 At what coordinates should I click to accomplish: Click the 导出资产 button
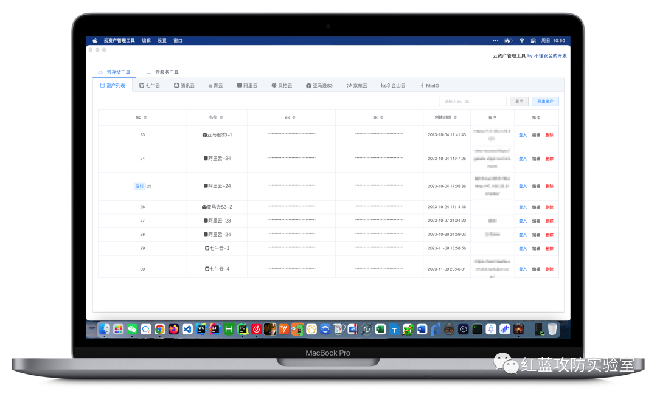tap(545, 102)
